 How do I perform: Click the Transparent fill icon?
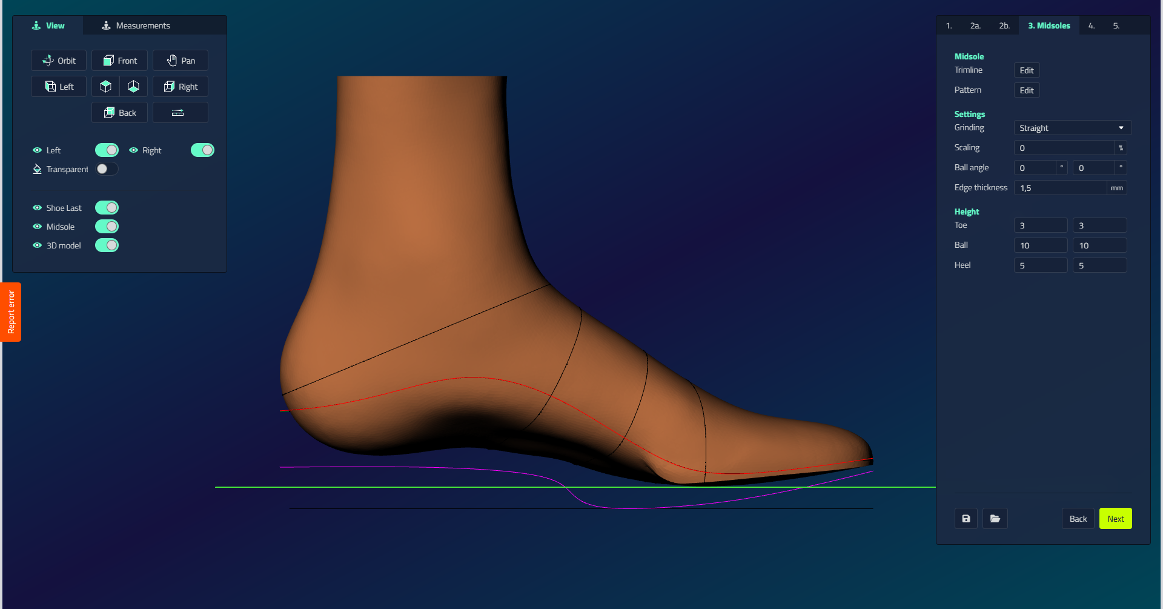[37, 169]
